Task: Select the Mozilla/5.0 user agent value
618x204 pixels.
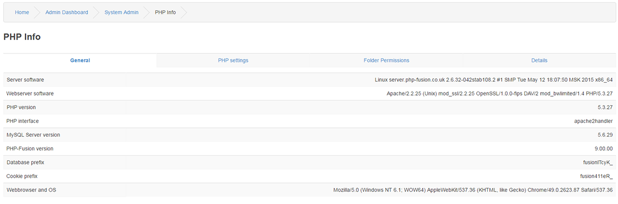Action: (x=473, y=190)
